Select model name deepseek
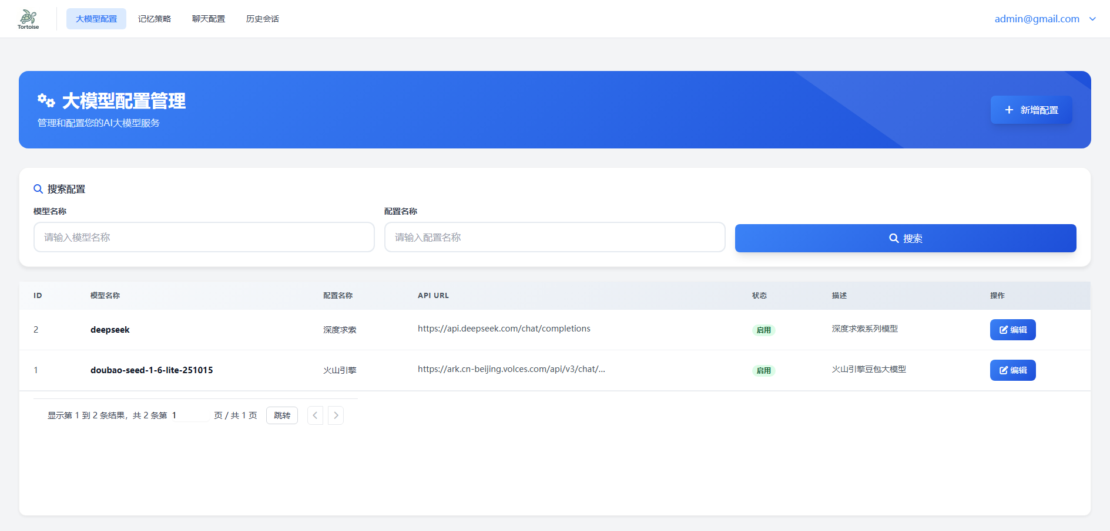This screenshot has height=531, width=1110. [x=110, y=330]
